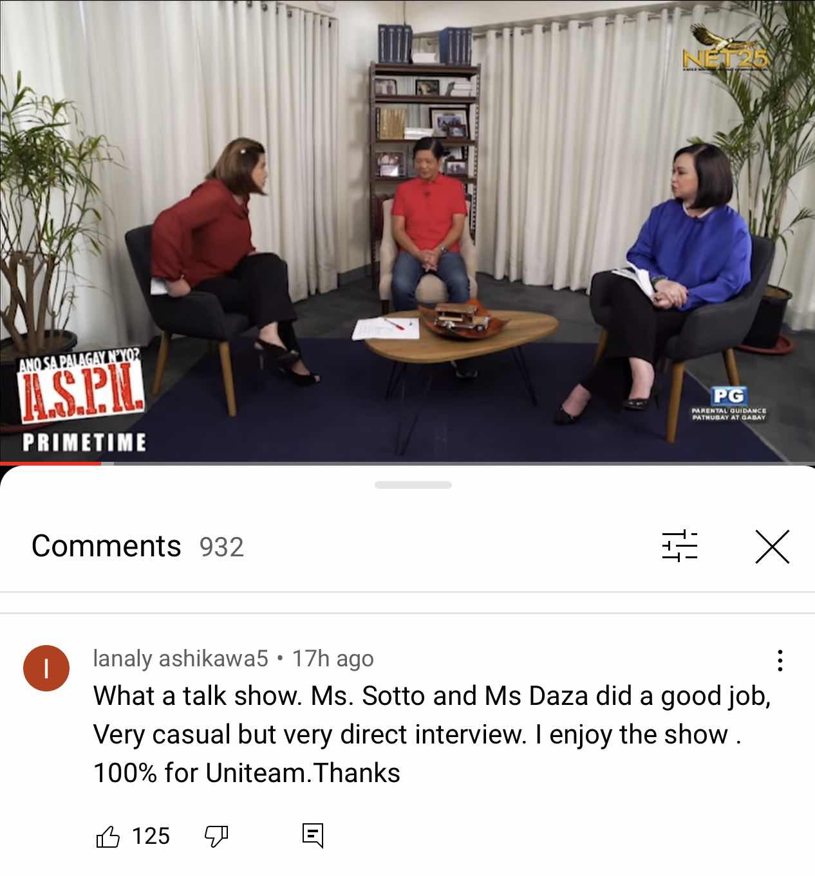Tap the lanaly ashikawa5 profile avatar
Screen dimensions: 815x876
pos(46,668)
